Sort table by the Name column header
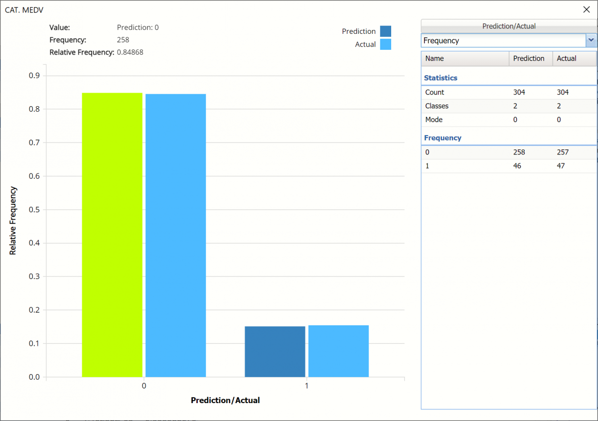Screen dimensions: 598x421 (464, 58)
